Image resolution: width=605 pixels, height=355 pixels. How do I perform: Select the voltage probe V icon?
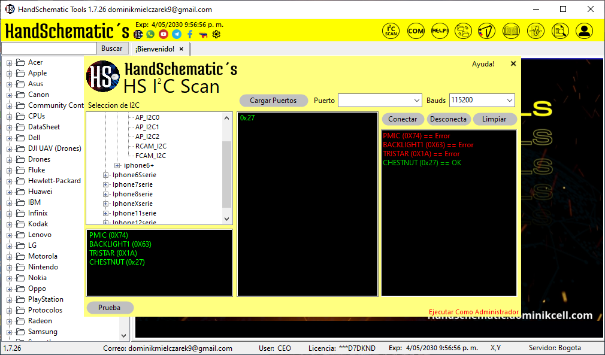[486, 31]
